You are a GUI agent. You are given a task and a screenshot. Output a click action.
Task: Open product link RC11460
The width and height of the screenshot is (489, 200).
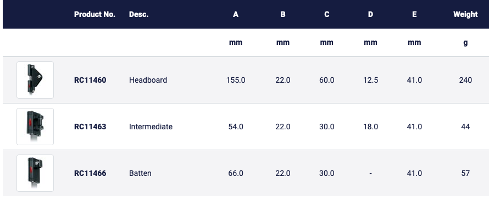click(90, 80)
